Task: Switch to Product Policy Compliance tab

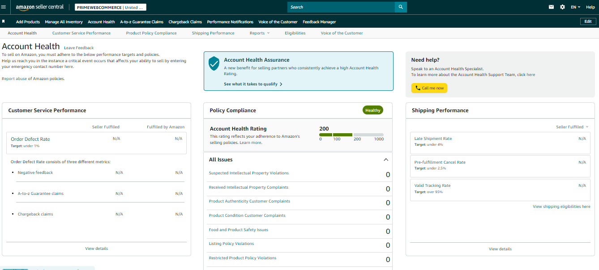Action: (151, 33)
